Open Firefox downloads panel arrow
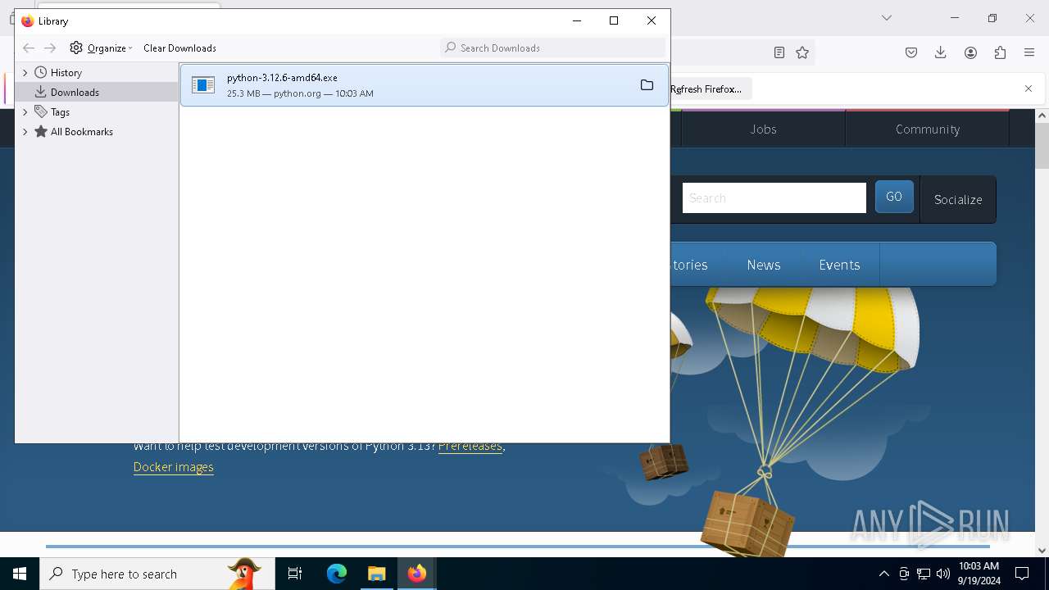Viewport: 1049px width, 590px height. pyautogui.click(x=941, y=52)
